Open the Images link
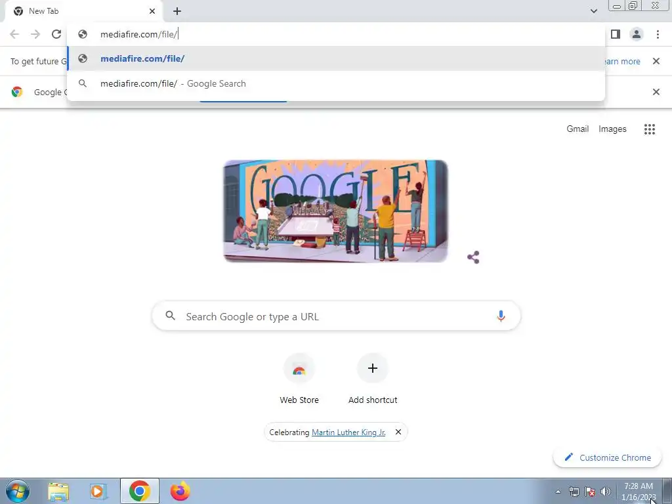Image resolution: width=672 pixels, height=504 pixels. [x=612, y=129]
